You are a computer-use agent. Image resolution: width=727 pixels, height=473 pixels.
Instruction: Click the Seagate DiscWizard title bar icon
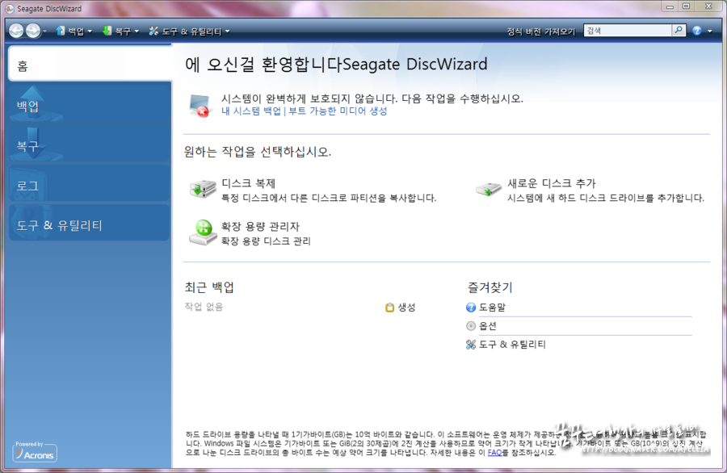10,8
